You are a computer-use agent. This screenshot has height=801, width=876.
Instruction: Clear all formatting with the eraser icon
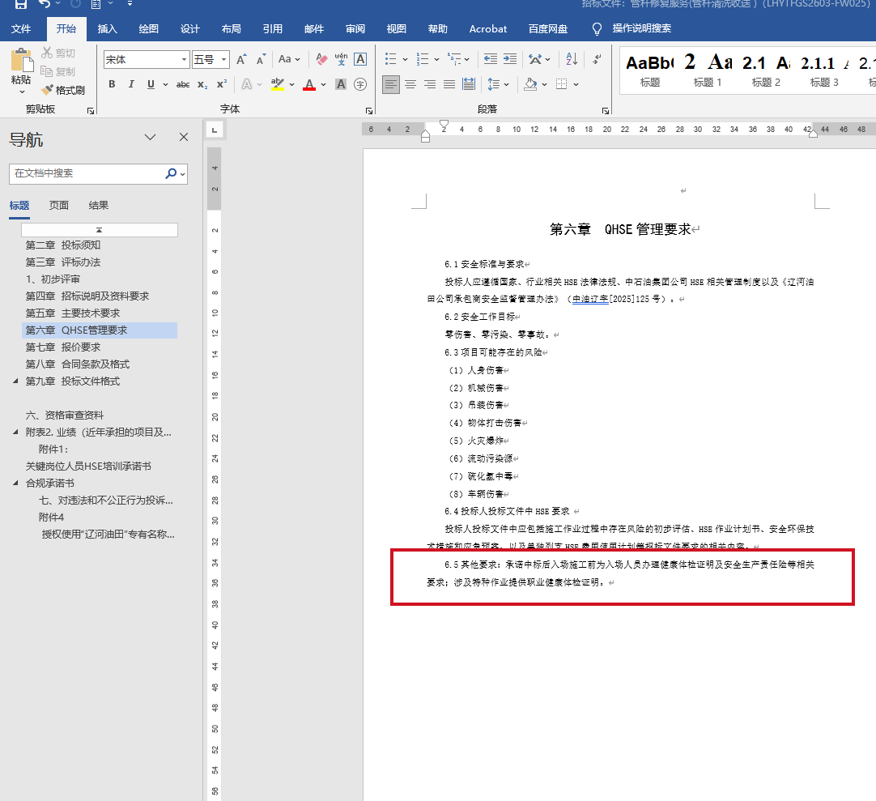click(x=321, y=59)
